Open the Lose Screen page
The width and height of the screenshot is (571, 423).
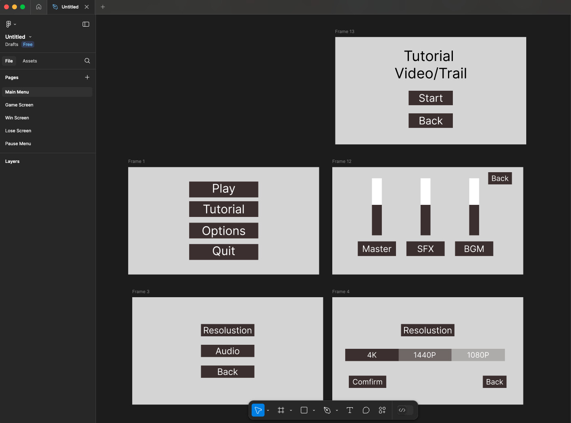[47, 131]
